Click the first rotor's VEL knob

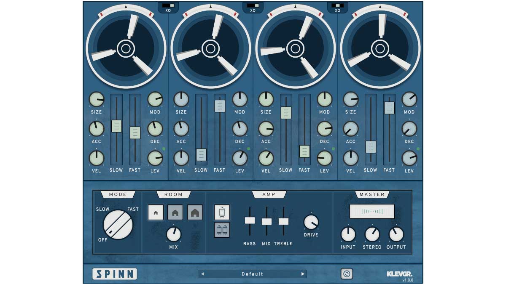pos(97,158)
